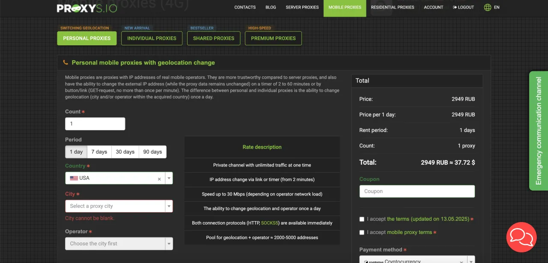
Task: Switch to the Individual Proxies tab
Action: tap(152, 38)
